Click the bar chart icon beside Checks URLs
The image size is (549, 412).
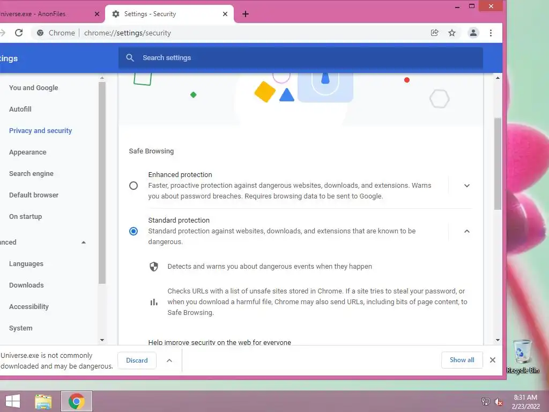[x=154, y=302]
